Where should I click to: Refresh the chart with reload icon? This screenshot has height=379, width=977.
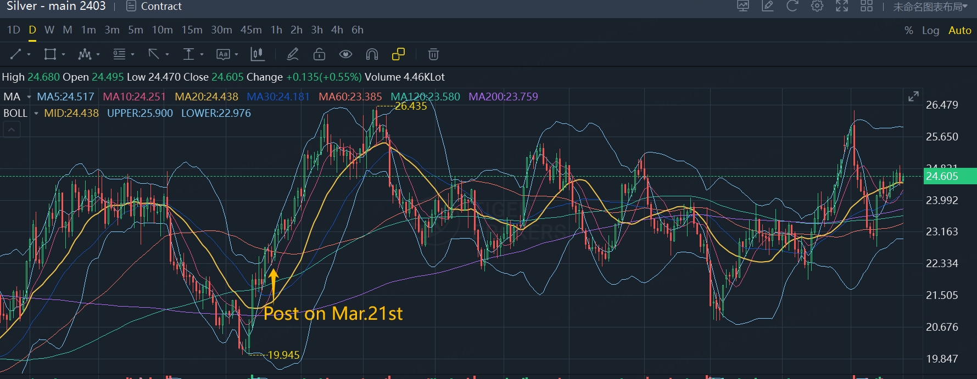pyautogui.click(x=792, y=7)
